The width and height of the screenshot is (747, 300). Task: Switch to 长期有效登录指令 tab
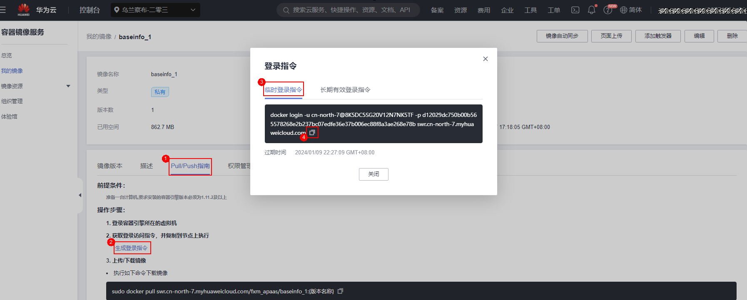(345, 90)
